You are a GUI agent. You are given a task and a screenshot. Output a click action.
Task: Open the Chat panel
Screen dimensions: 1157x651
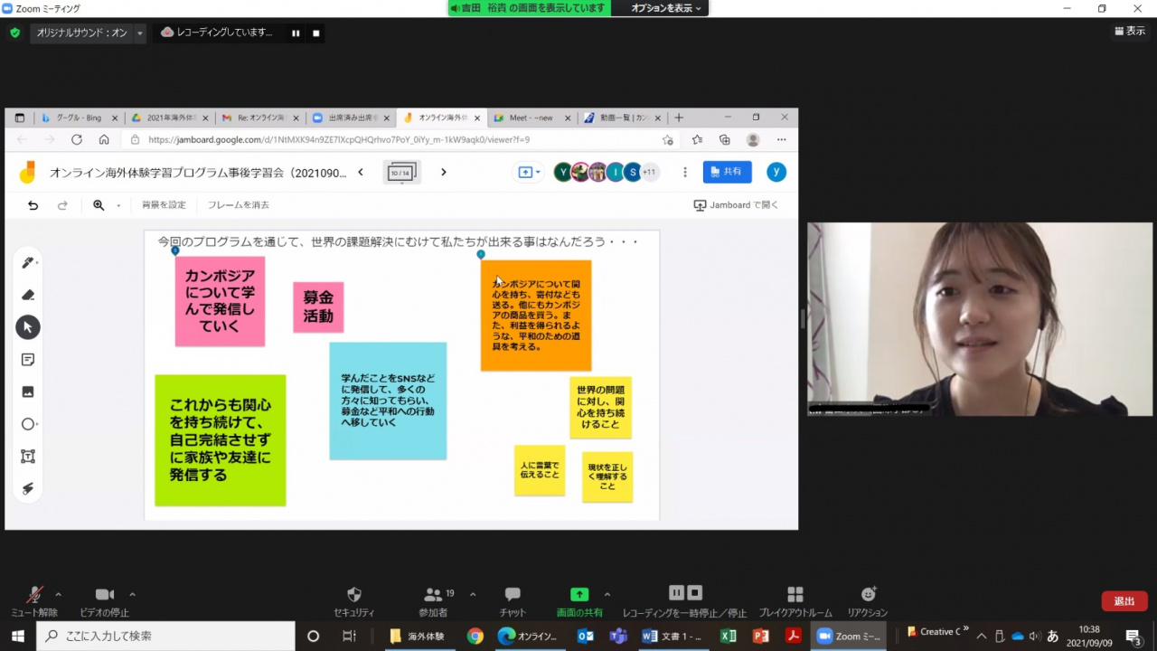coord(513,595)
